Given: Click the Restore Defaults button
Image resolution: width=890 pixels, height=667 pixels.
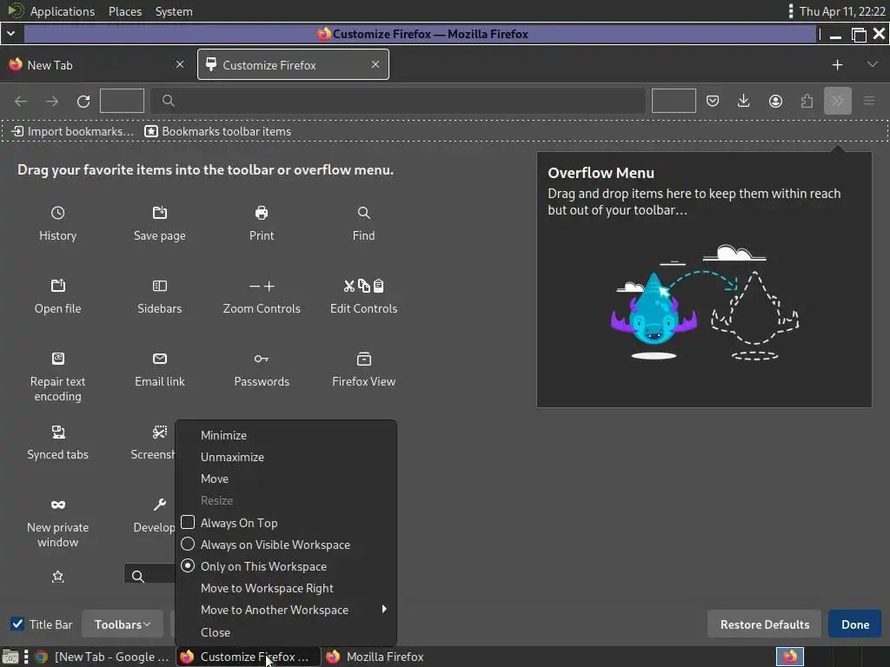Looking at the screenshot, I should tap(765, 624).
